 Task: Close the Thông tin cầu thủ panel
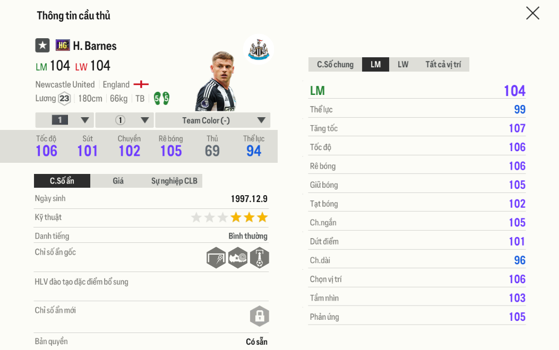[x=532, y=13]
